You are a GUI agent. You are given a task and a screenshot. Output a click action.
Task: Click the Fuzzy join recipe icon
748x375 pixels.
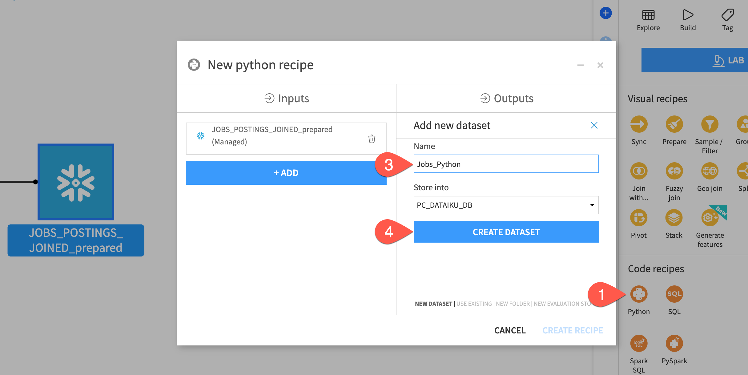[x=674, y=171]
